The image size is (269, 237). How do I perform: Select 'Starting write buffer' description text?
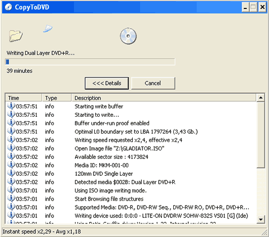click(99, 106)
